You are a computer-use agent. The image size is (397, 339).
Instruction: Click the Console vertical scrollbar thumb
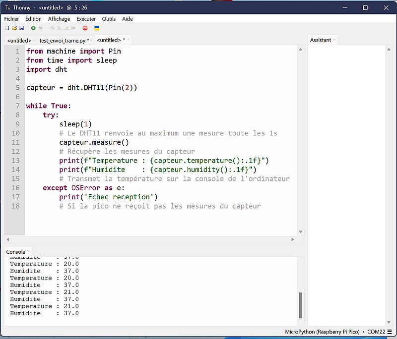301,305
